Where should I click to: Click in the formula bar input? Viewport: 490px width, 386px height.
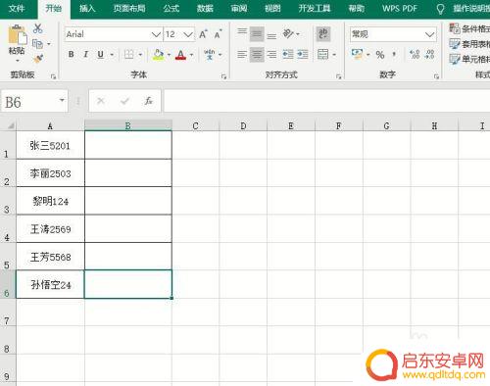[x=326, y=101]
